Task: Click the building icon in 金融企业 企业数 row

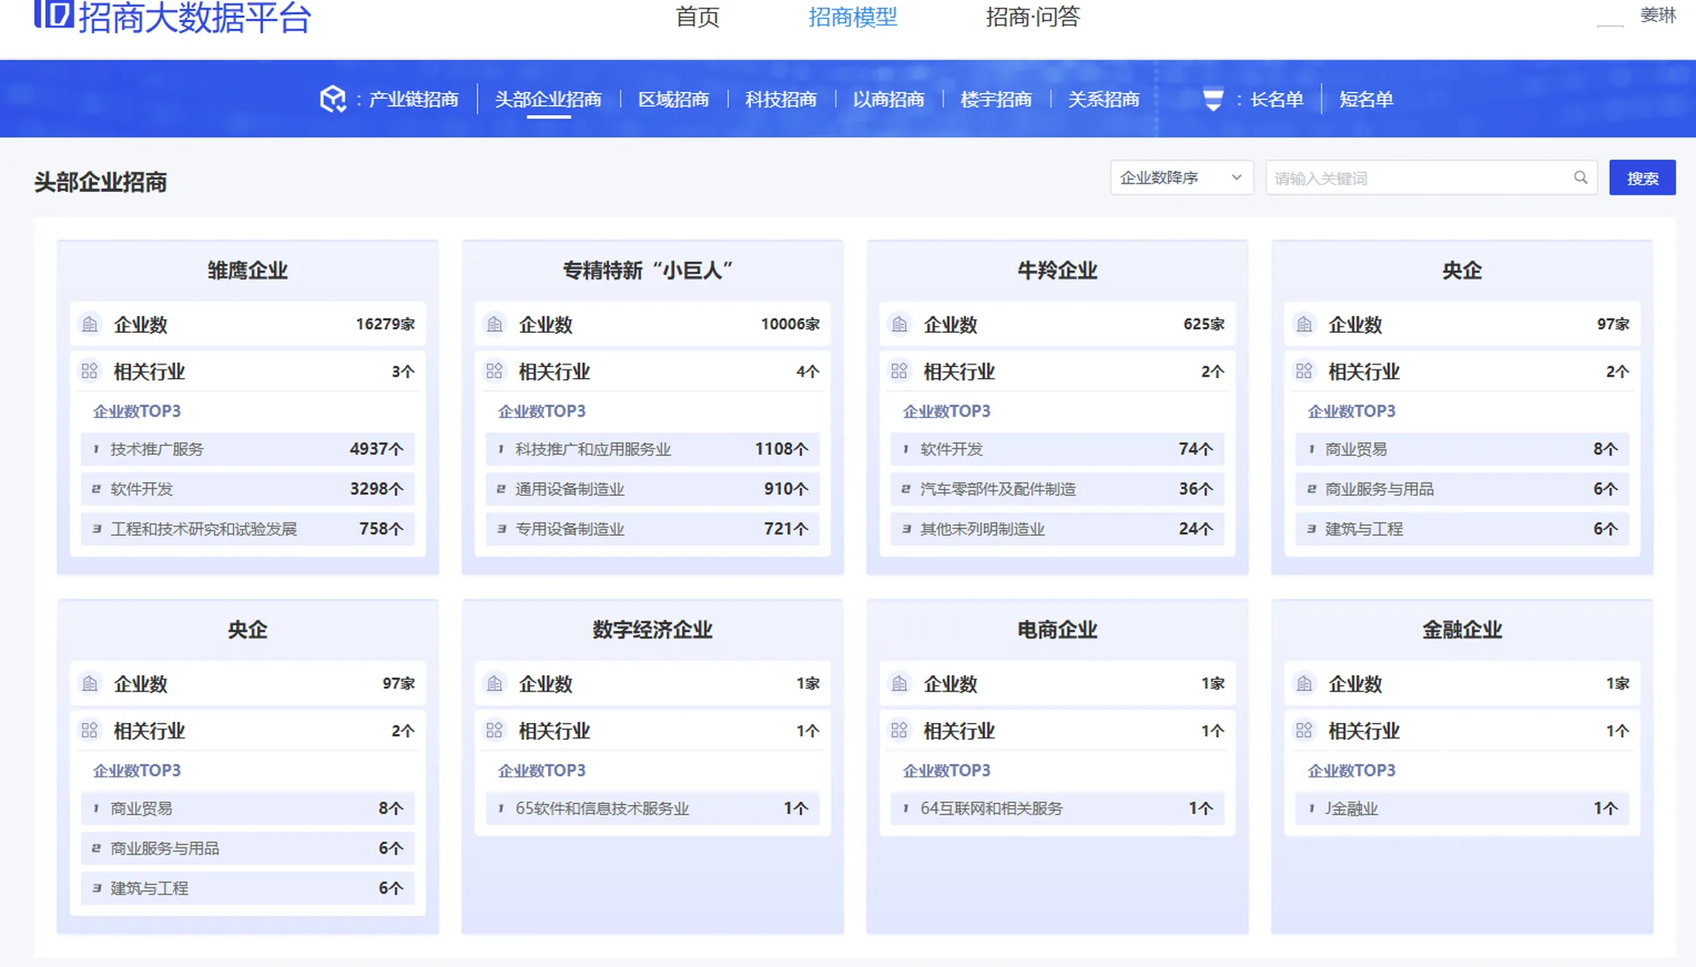Action: click(x=1303, y=684)
